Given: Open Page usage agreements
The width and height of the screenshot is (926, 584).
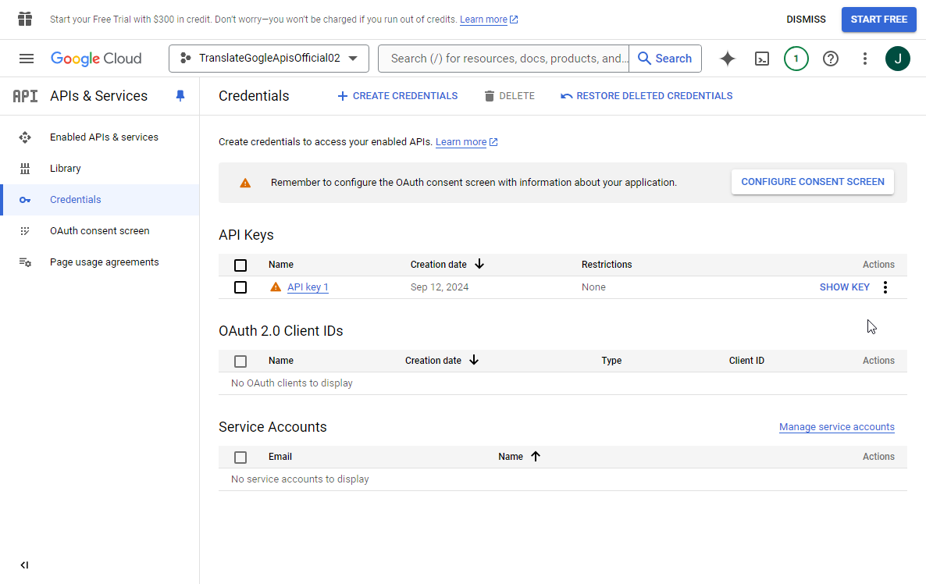Looking at the screenshot, I should (x=105, y=262).
